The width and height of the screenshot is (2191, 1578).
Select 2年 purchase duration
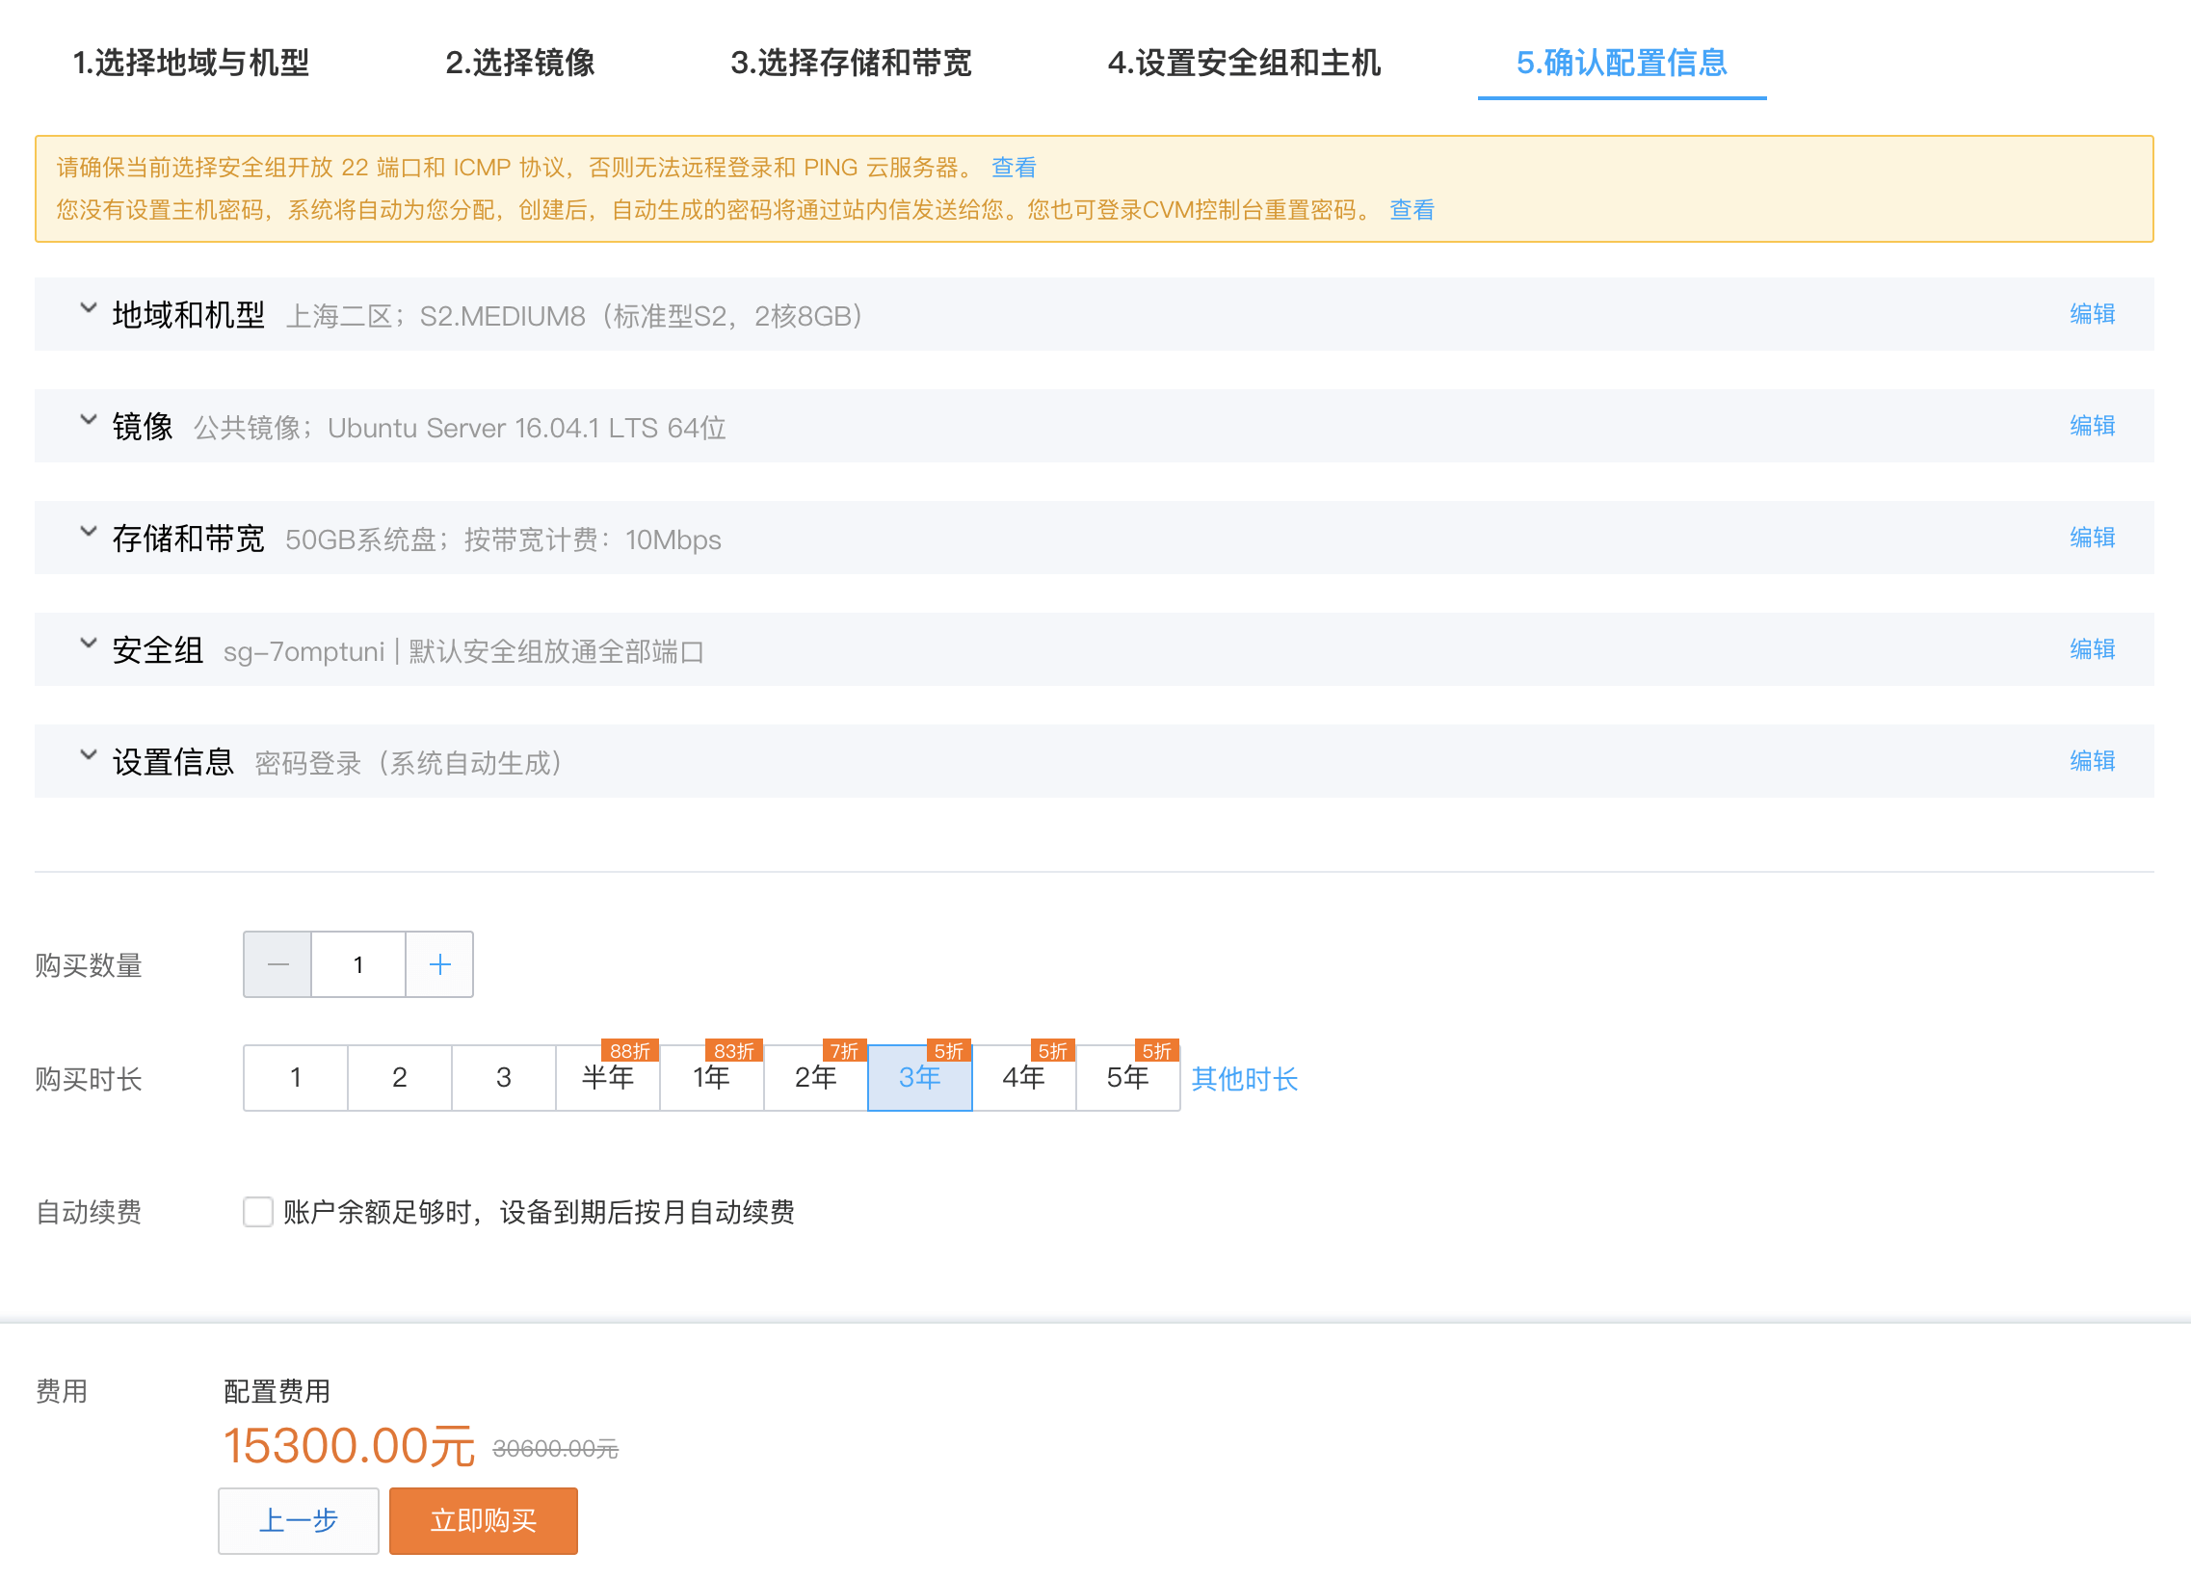pyautogui.click(x=816, y=1078)
